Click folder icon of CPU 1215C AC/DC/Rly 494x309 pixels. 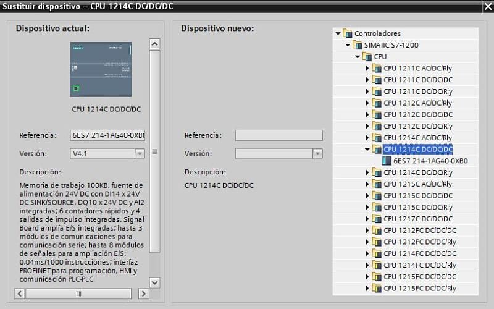377,184
